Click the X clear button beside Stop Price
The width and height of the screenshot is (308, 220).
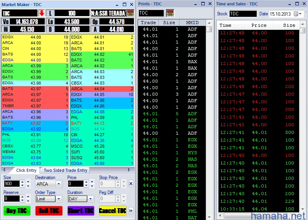131,184
